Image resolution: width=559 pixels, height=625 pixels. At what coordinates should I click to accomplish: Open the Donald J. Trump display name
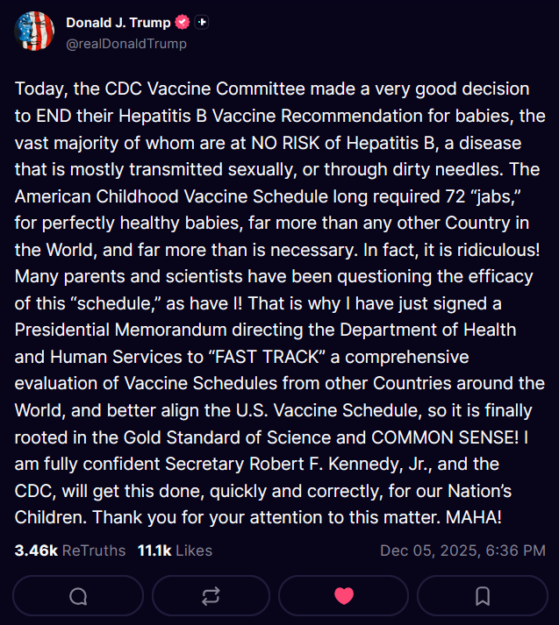click(119, 23)
